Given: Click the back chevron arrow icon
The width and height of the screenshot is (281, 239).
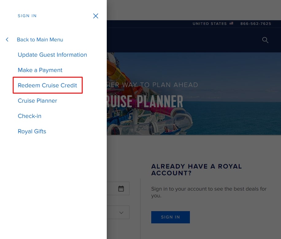Looking at the screenshot, I should pos(7,40).
